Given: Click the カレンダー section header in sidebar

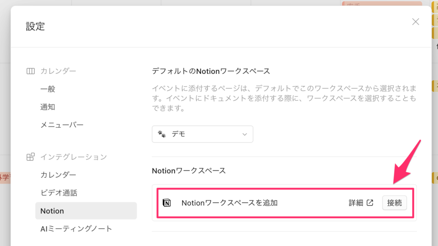Looking at the screenshot, I should pyautogui.click(x=58, y=71).
